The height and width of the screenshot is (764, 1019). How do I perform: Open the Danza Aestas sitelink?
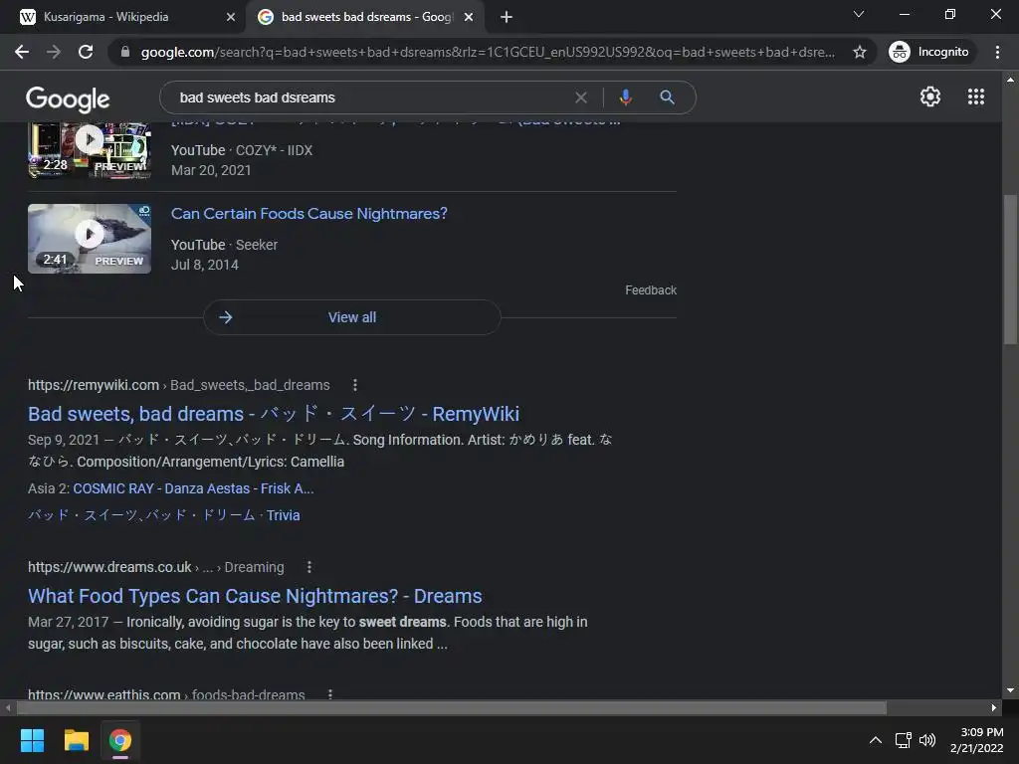click(207, 488)
